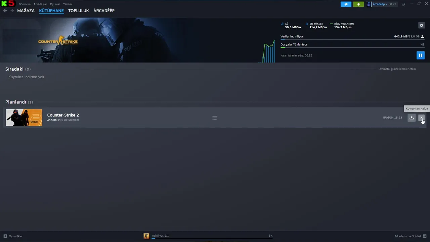
Task: Click the Ärcadêêp avatar icon
Action: pyautogui.click(x=369, y=4)
